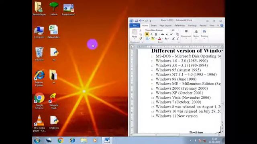Click the Copy icon in Clipboard group

click(141, 34)
